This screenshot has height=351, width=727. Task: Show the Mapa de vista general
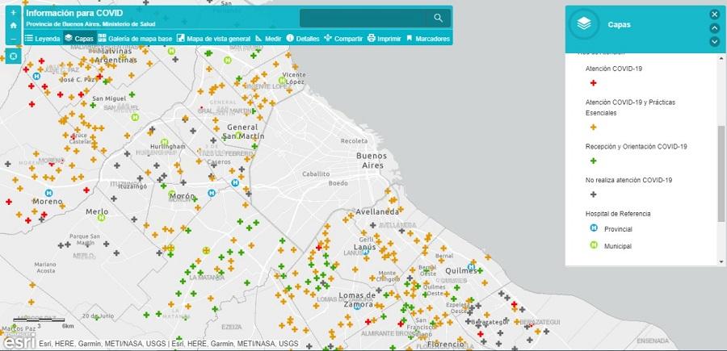click(x=214, y=39)
